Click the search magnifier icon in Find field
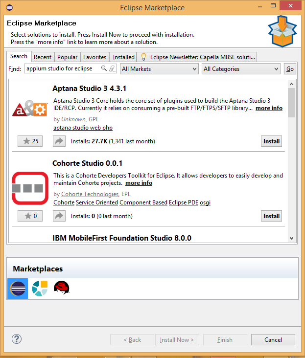The width and height of the screenshot is (305, 358). pos(104,68)
